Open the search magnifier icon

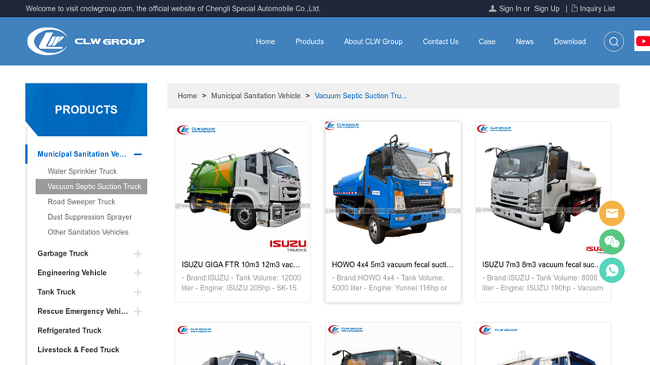coord(613,41)
